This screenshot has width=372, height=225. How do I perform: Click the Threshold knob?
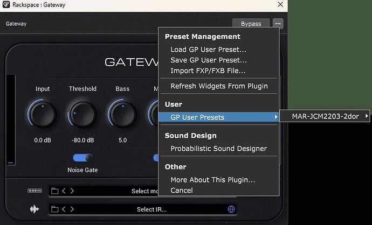click(83, 115)
